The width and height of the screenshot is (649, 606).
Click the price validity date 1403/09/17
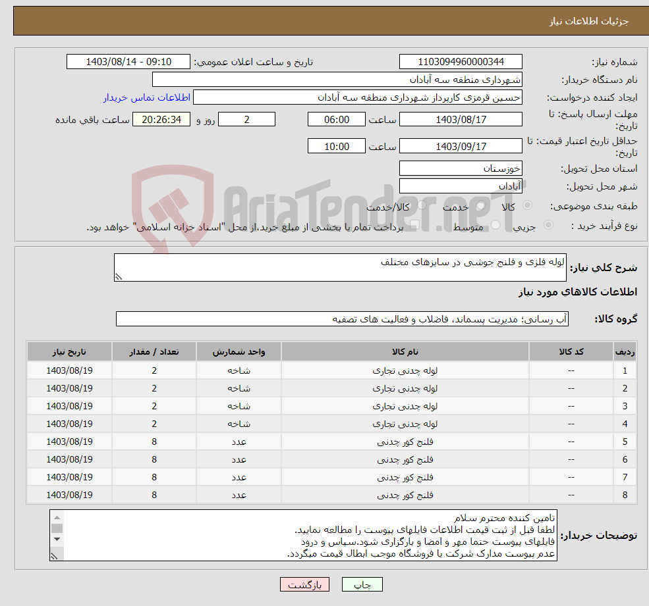click(x=461, y=146)
